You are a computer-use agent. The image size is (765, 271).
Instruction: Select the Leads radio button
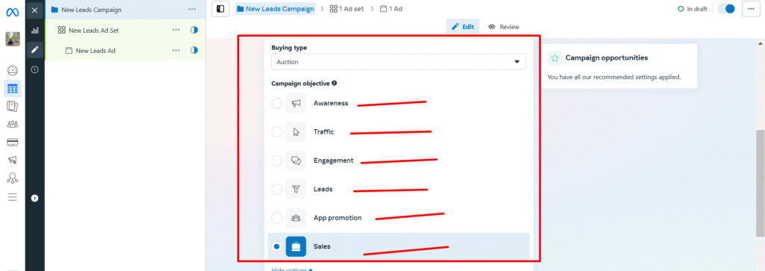coord(276,189)
